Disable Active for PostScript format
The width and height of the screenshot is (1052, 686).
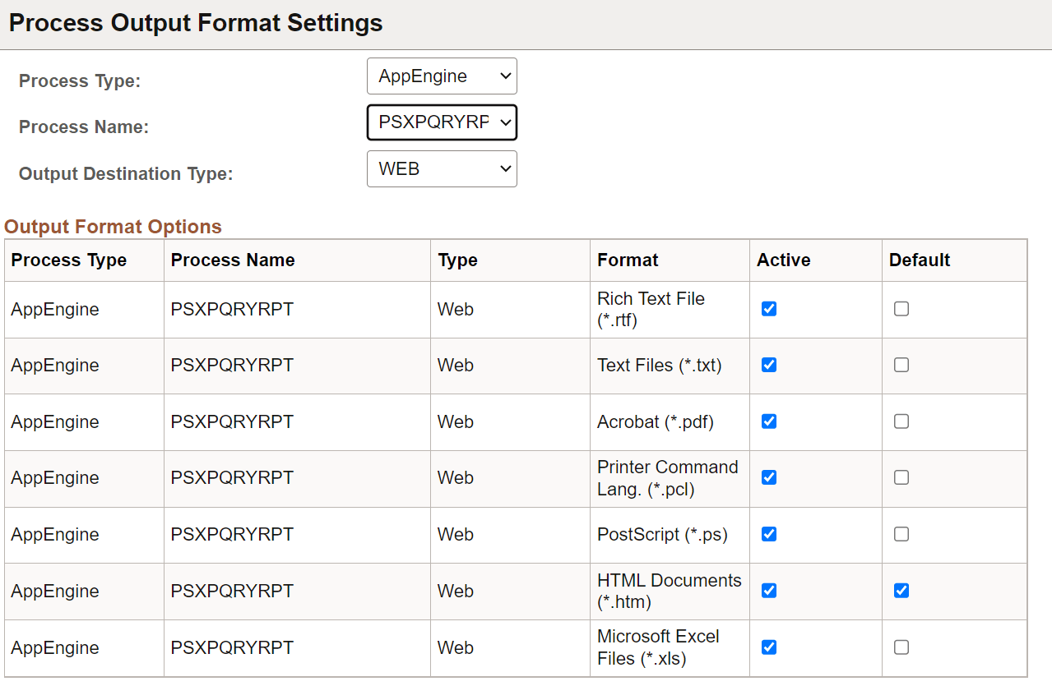pos(767,534)
